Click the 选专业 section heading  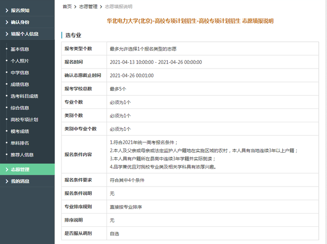tap(73, 35)
